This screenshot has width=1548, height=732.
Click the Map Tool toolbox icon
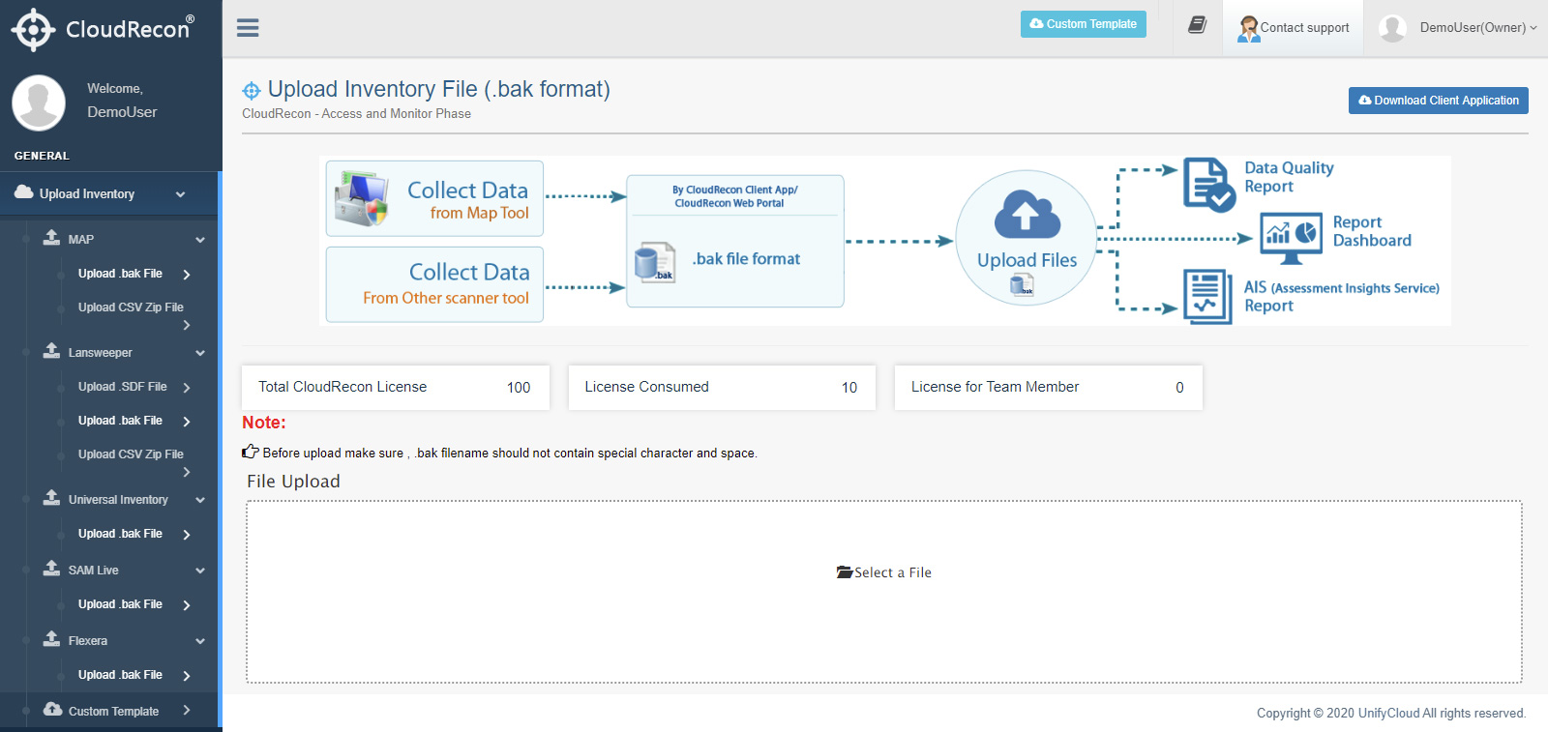pos(361,199)
